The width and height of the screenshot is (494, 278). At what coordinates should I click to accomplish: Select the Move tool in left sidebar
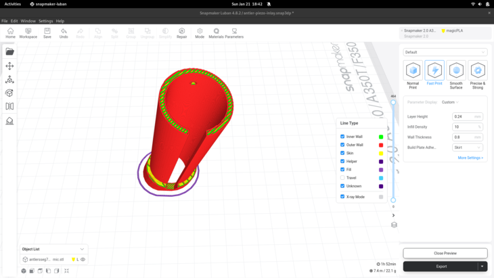(x=9, y=66)
